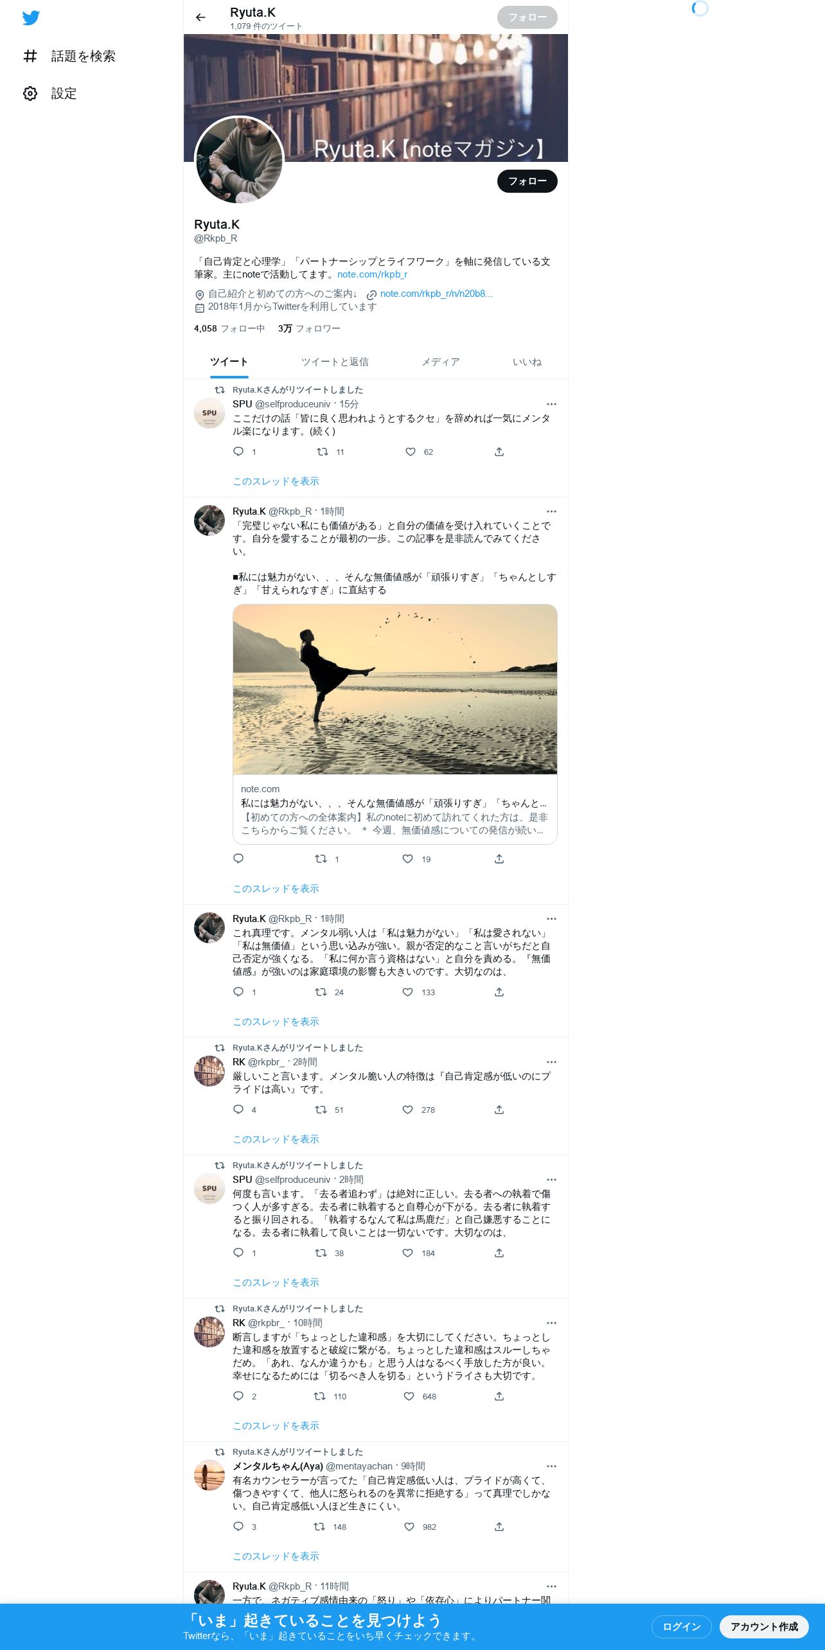This screenshot has height=1650, width=825.
Task: Like the RK tweet with 648 likes
Action: click(x=409, y=1396)
